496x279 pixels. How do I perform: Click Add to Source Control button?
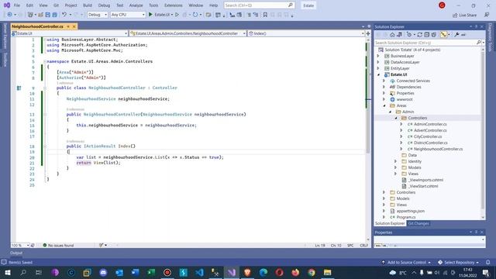pos(406,262)
